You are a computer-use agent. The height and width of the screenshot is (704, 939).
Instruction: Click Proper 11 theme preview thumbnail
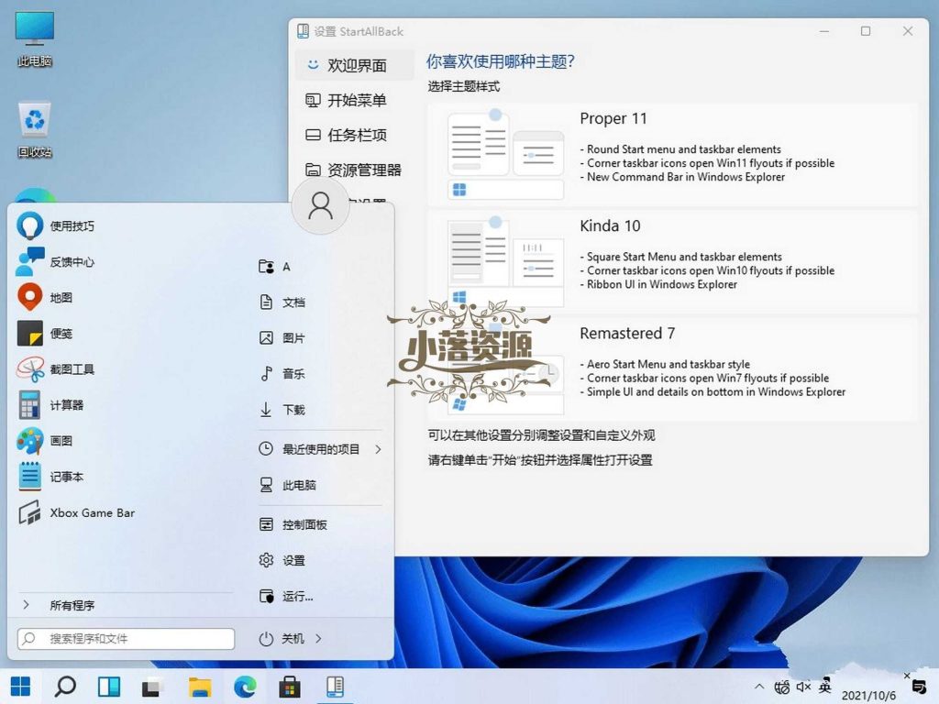pyautogui.click(x=505, y=155)
